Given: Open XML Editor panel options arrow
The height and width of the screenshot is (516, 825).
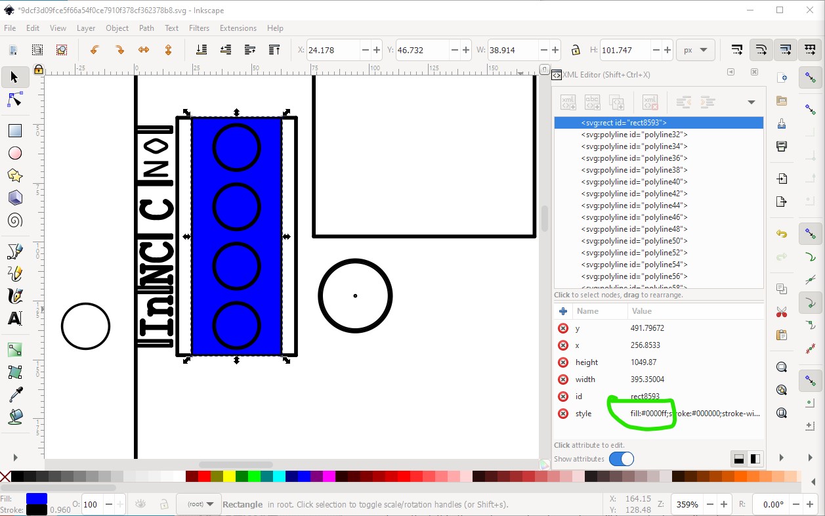Looking at the screenshot, I should pyautogui.click(x=751, y=102).
